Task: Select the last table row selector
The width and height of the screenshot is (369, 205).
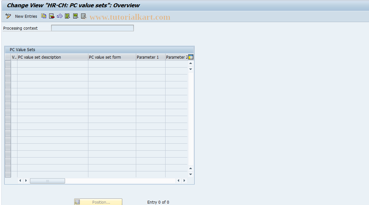Action: [x=8, y=174]
